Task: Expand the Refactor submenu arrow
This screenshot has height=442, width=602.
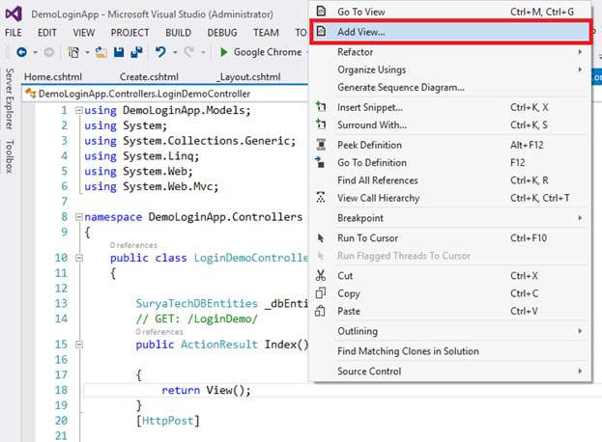Action: 580,52
